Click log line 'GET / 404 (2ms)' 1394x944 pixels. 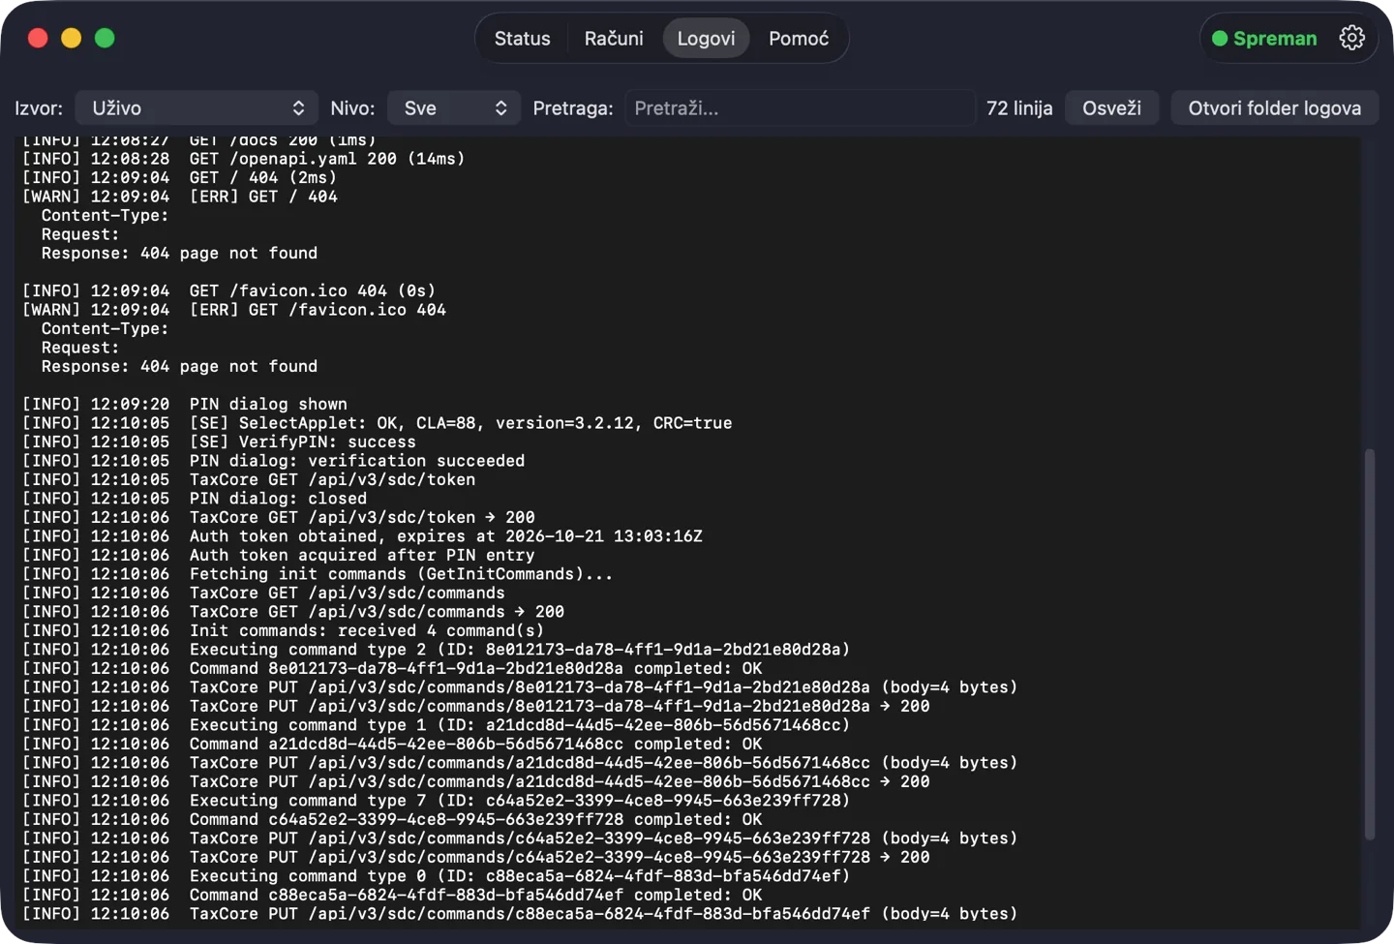[180, 177]
